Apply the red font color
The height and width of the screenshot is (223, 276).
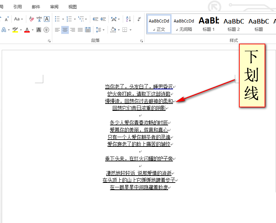27,30
